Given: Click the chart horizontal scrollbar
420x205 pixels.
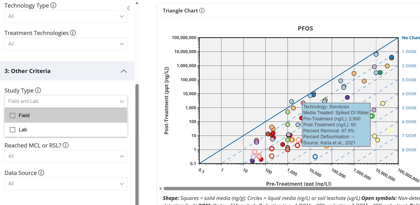Looking at the screenshot, I should tap(291, 189).
